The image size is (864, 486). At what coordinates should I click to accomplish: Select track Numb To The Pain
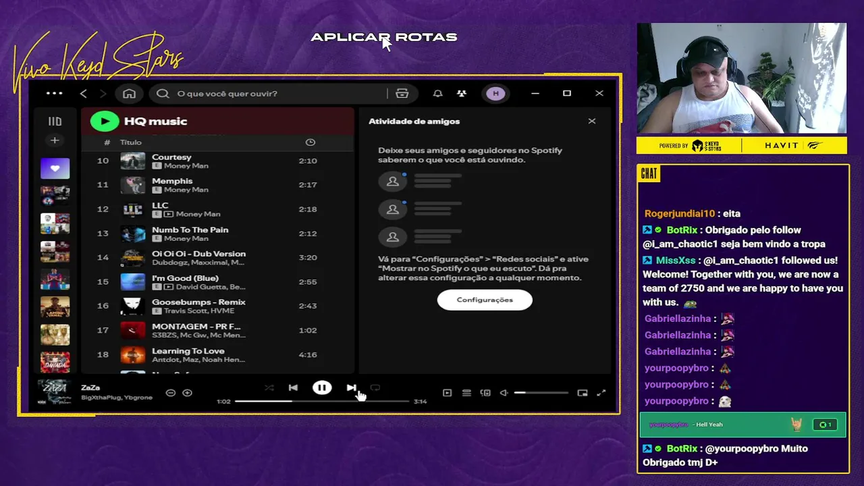pos(217,234)
